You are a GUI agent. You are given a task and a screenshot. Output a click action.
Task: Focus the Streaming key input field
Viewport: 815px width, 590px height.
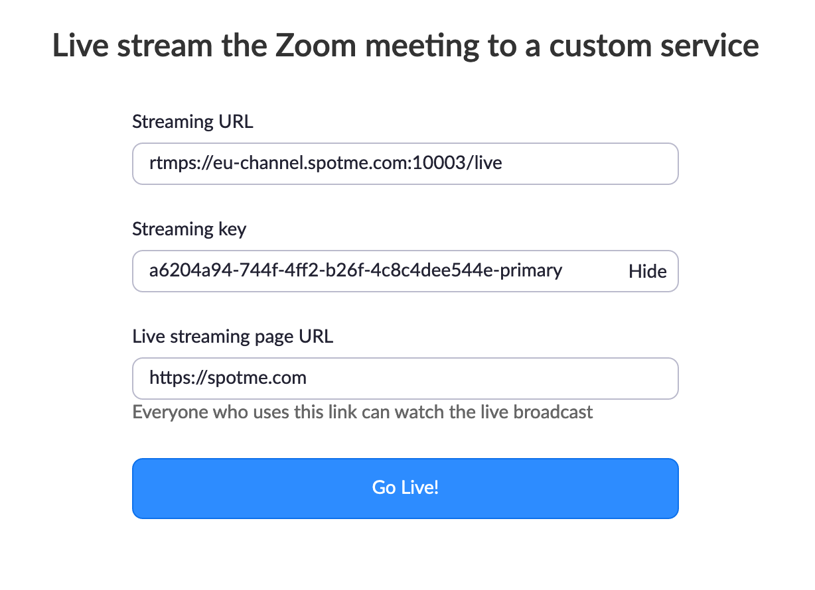406,271
